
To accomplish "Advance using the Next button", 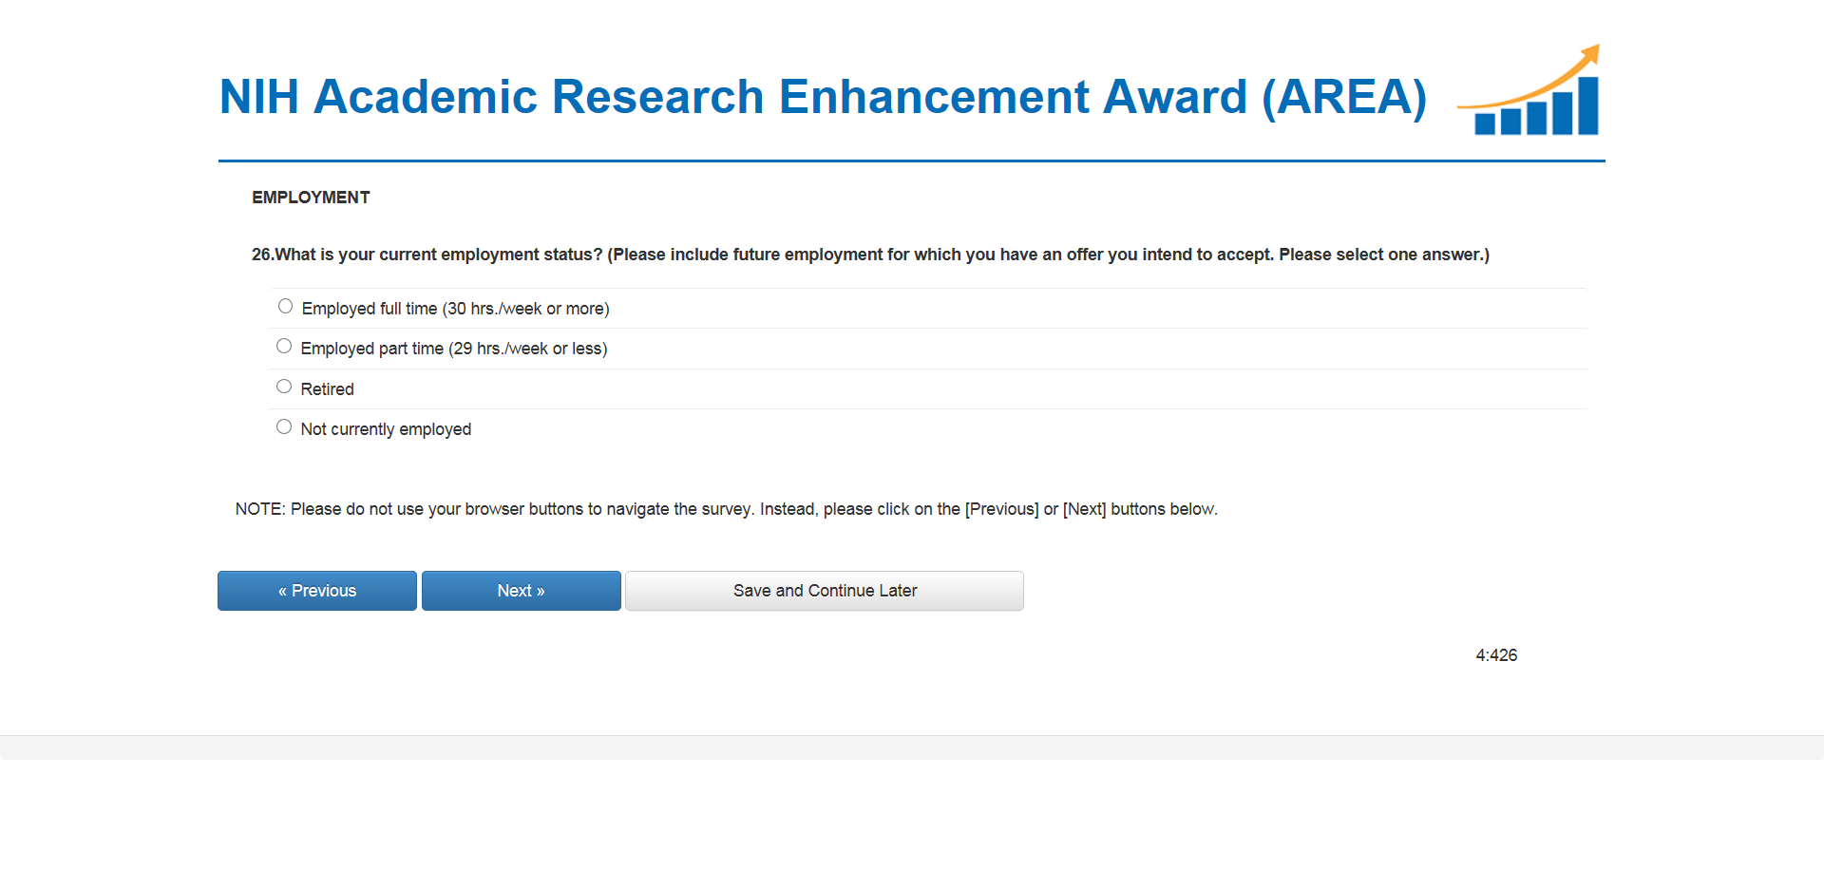I will pyautogui.click(x=521, y=591).
